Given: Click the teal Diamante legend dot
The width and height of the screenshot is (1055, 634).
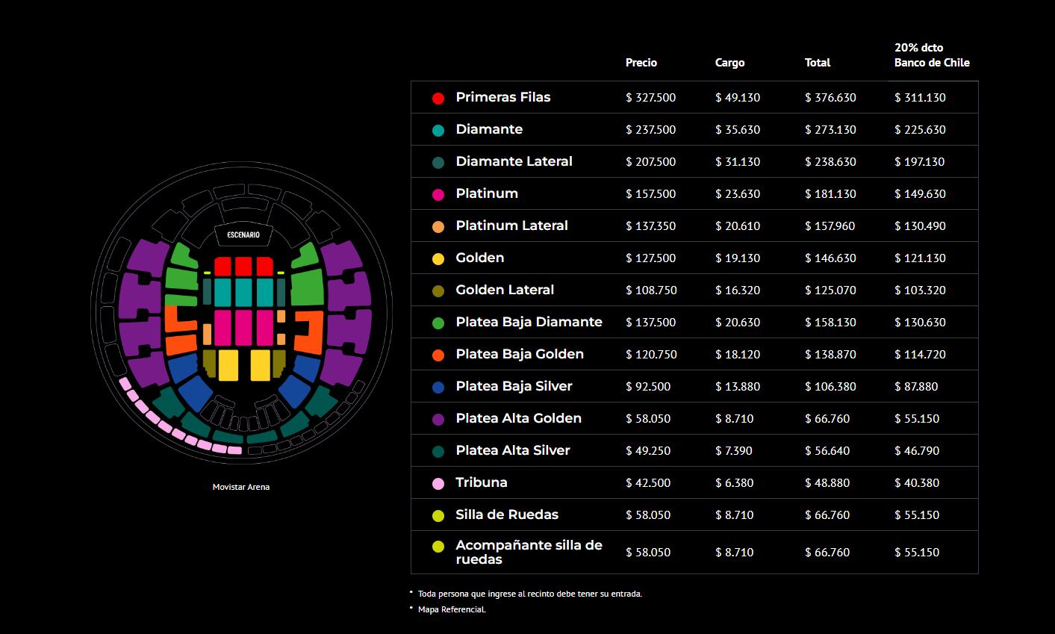Looking at the screenshot, I should [438, 130].
